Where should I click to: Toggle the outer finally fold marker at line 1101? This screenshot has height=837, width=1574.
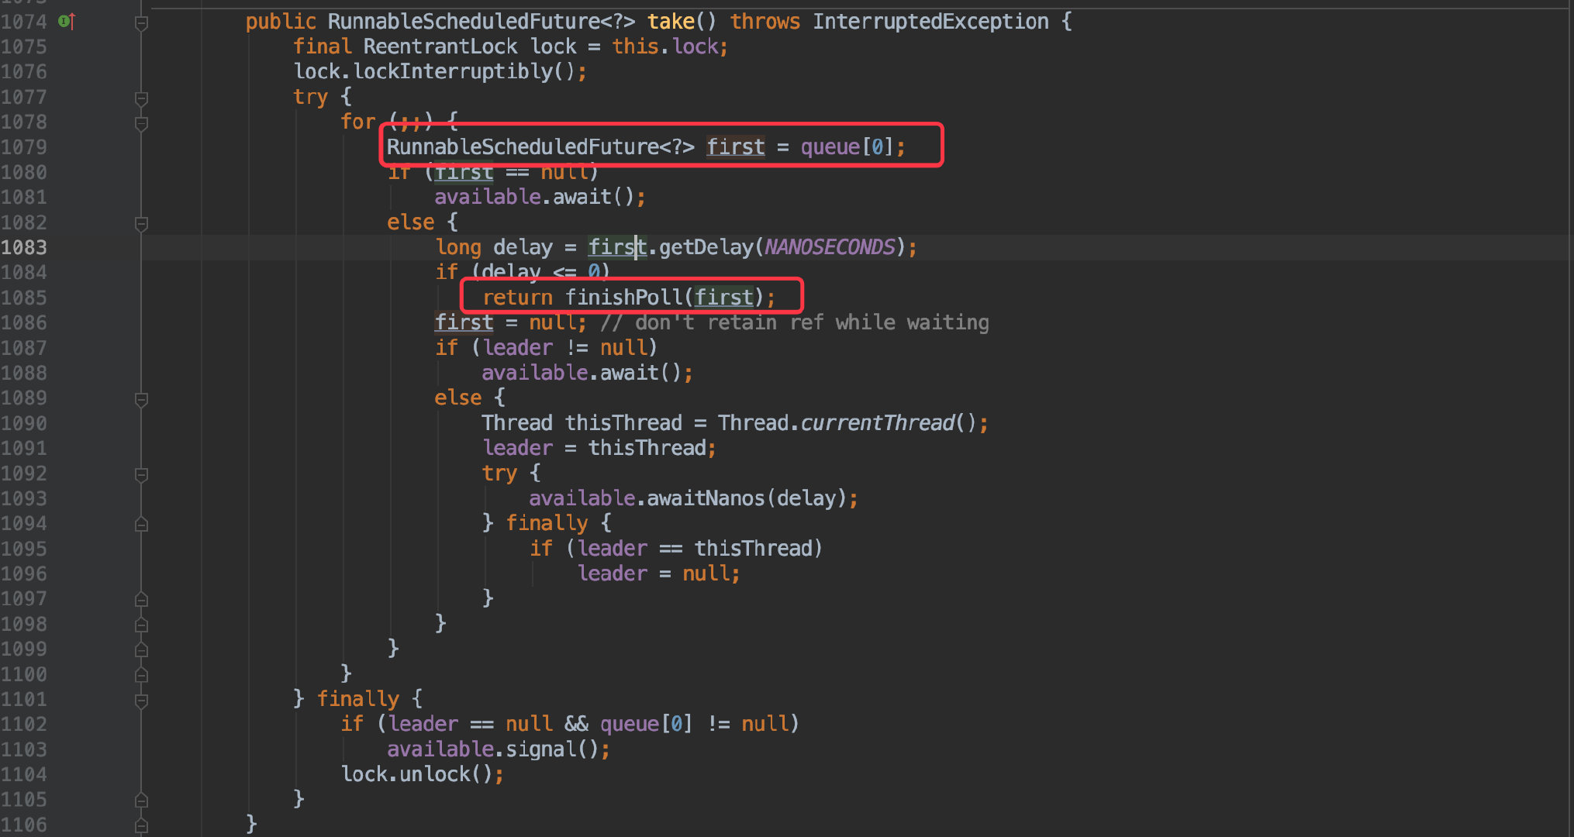pos(141,701)
